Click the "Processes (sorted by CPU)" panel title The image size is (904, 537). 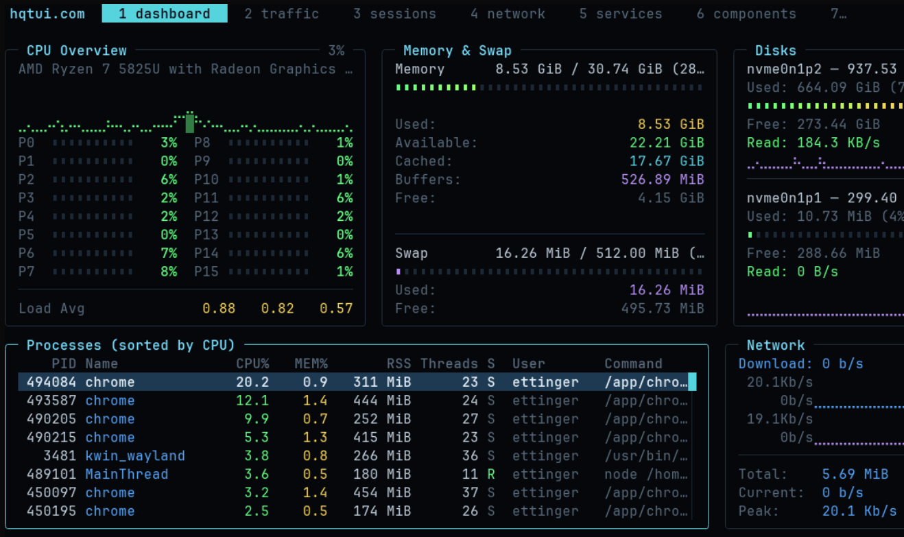click(x=131, y=346)
